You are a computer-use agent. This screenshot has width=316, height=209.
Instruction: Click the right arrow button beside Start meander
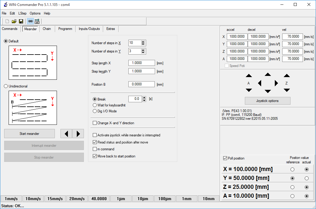tap(78, 134)
